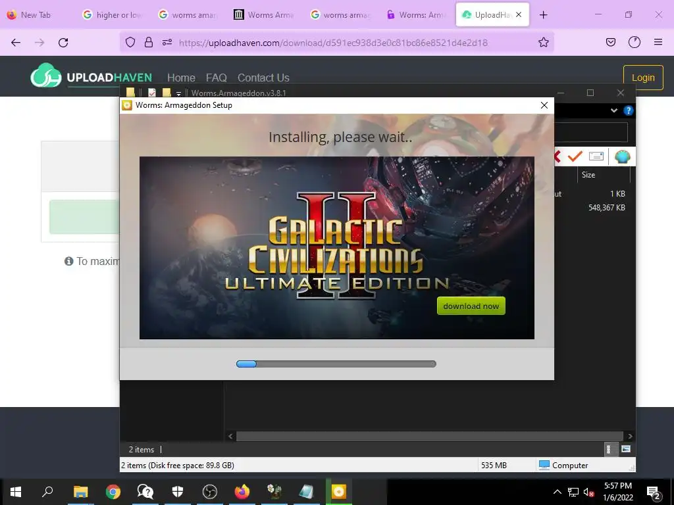Open Windows taskbar search
Screen dimensions: 674x505
pyautogui.click(x=47, y=491)
